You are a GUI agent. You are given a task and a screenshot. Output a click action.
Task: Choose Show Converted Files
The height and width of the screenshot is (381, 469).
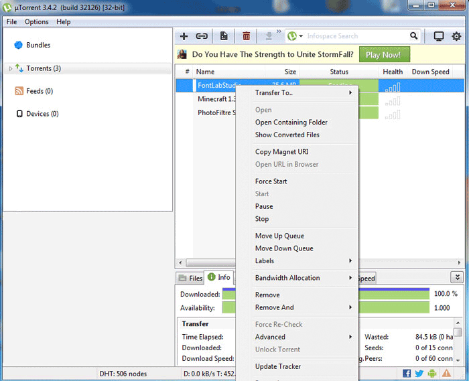click(304, 135)
